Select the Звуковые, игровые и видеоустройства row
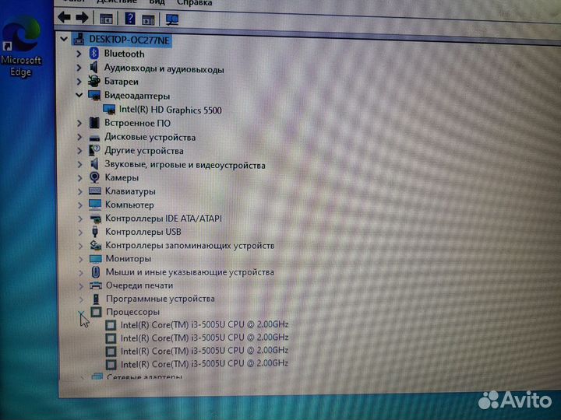561x420 pixels. [x=185, y=165]
